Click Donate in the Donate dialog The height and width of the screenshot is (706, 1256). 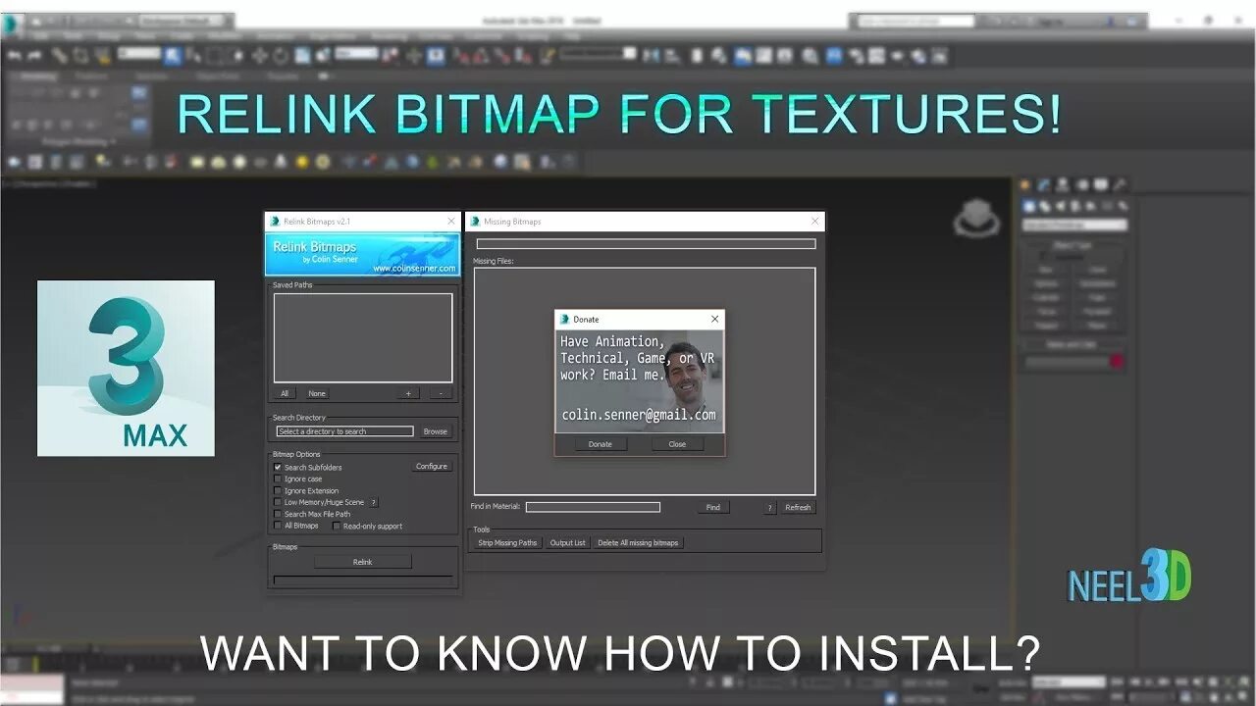pos(600,444)
